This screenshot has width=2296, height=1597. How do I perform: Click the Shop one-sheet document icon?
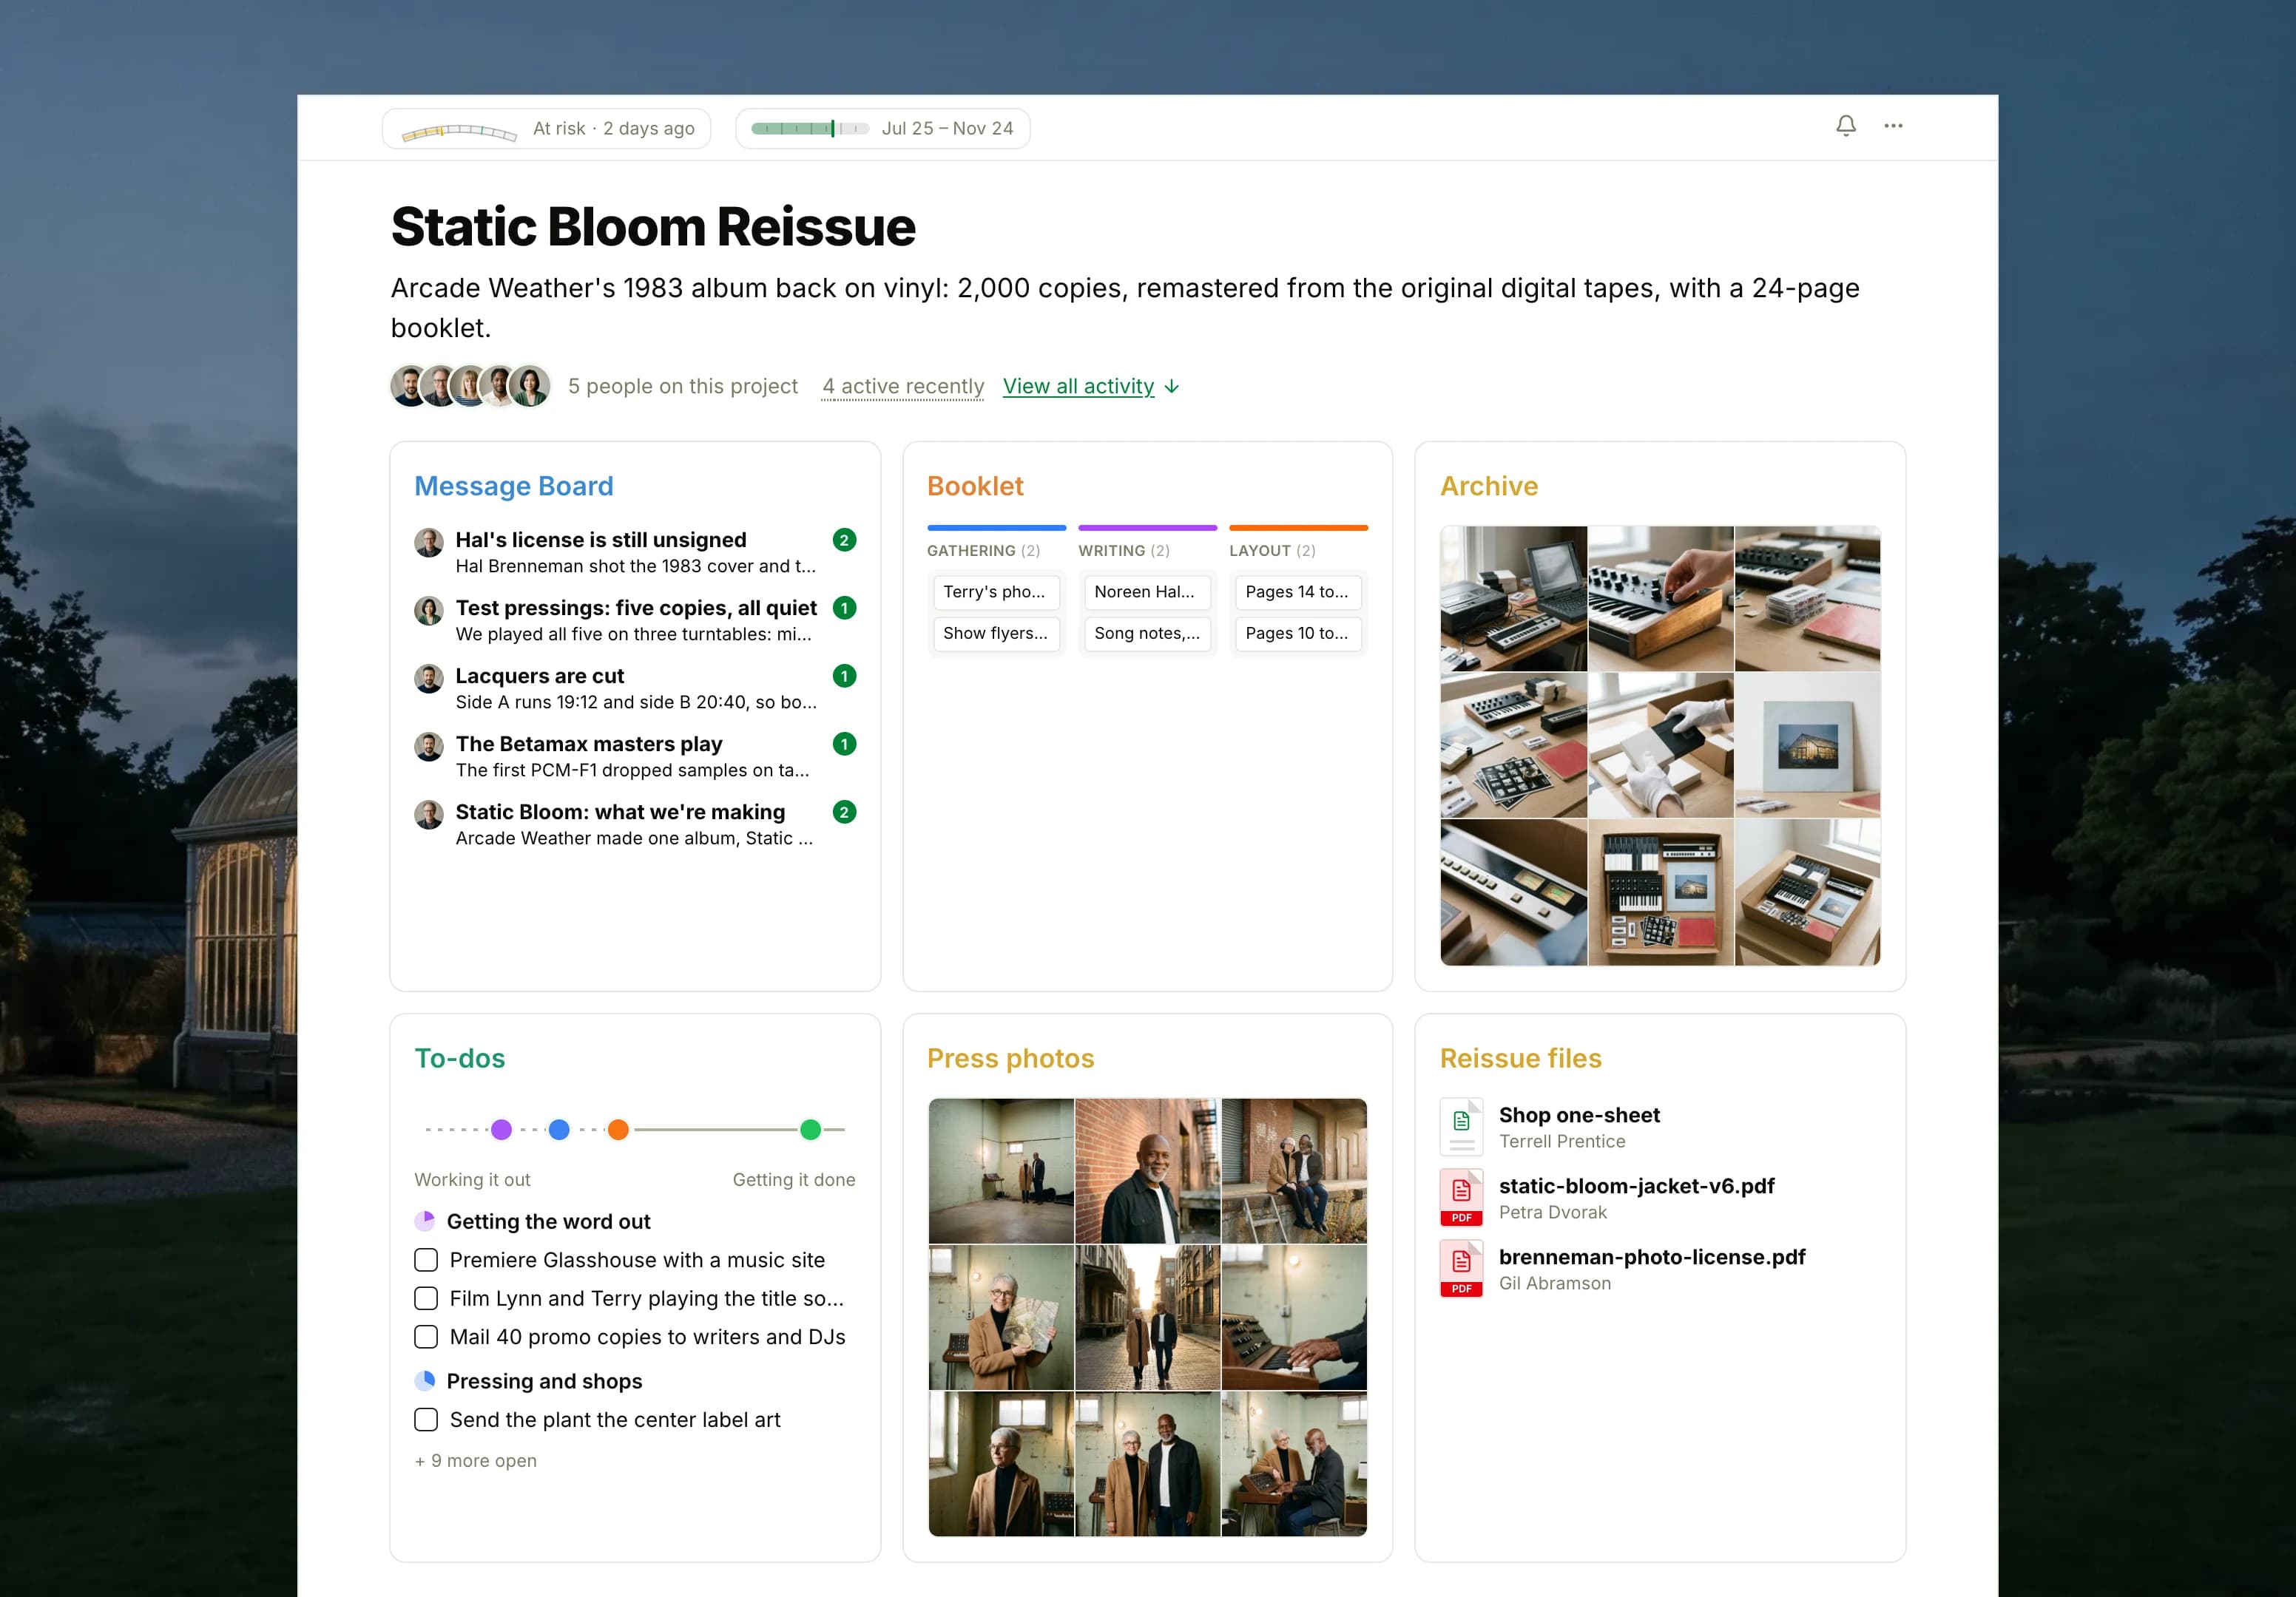(1461, 1126)
